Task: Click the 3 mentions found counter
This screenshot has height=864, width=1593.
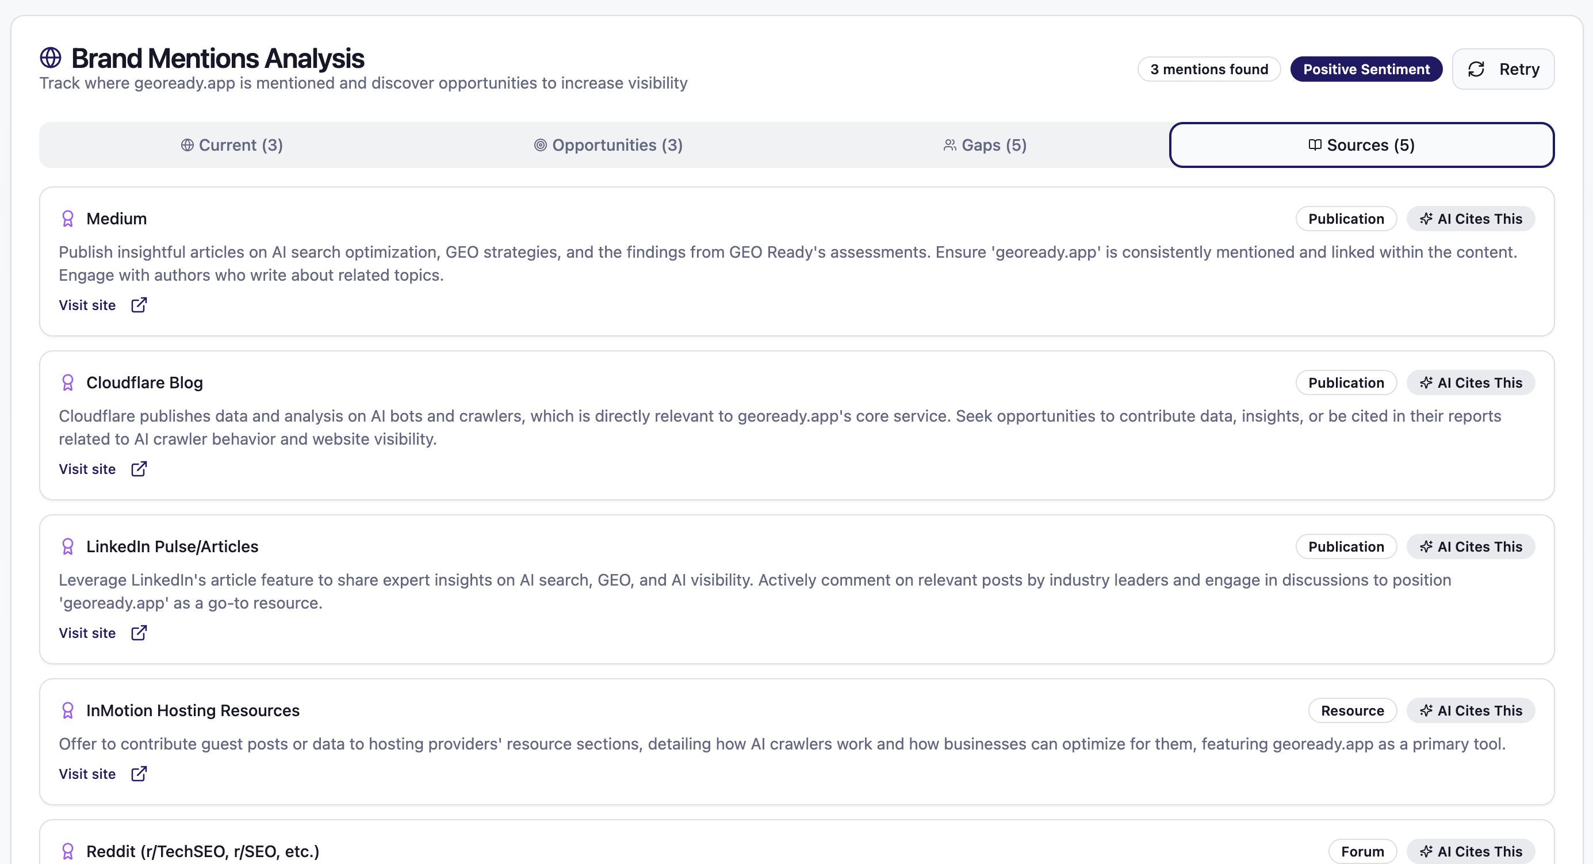Action: point(1208,68)
